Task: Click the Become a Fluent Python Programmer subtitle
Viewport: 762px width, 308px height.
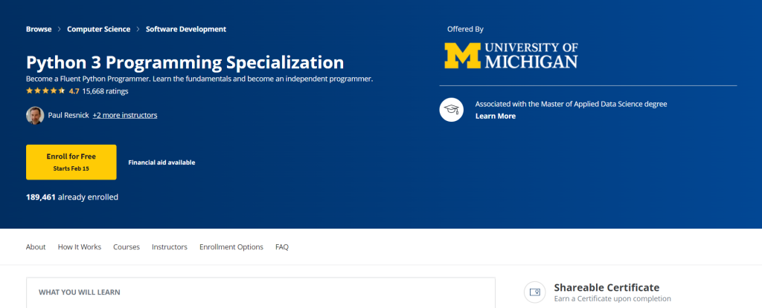Action: pos(199,79)
